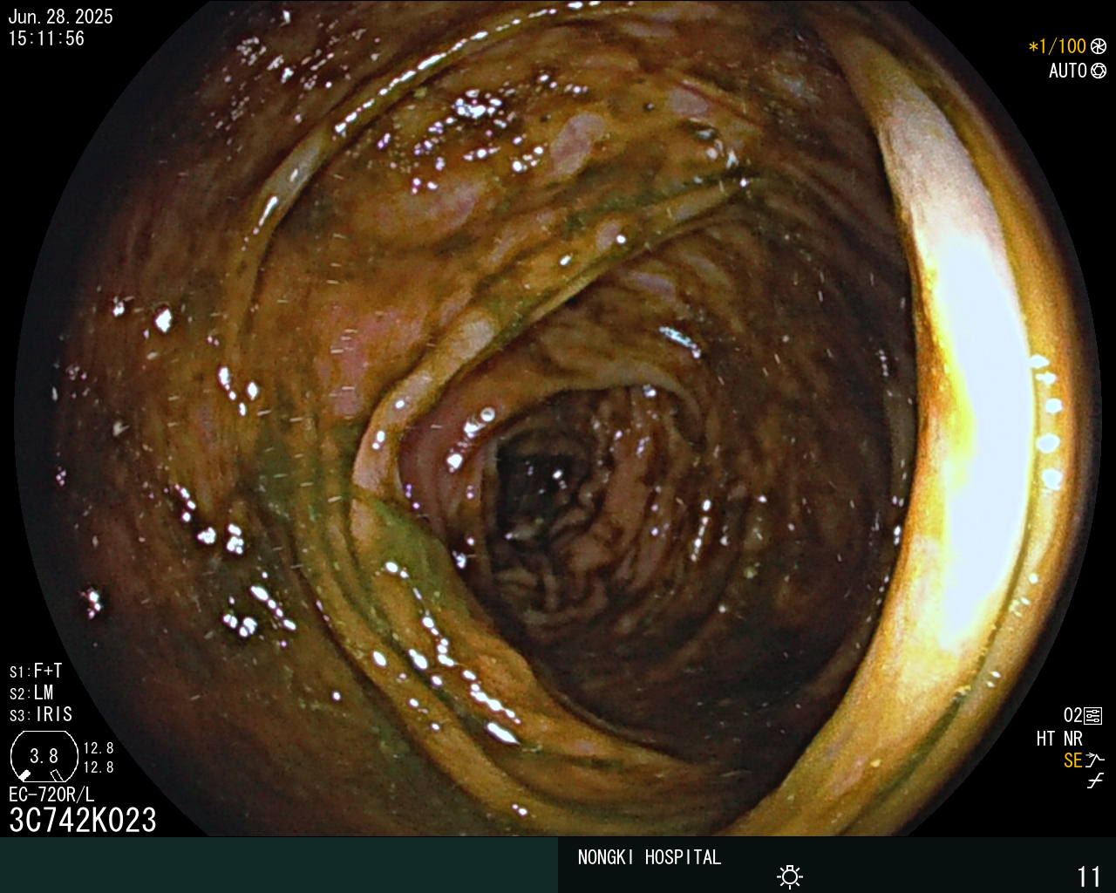This screenshot has height=893, width=1116.
Task: Click the S3: IRIS switch assignment
Action: click(x=41, y=715)
